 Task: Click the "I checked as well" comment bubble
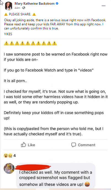click(56, 175)
